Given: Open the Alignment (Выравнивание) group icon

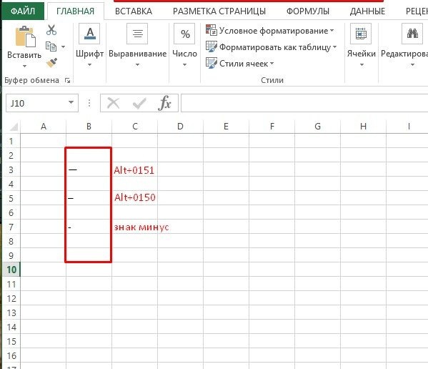Looking at the screenshot, I should click(137, 34).
